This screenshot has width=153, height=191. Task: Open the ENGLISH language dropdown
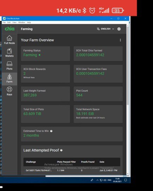pyautogui.click(x=105, y=29)
